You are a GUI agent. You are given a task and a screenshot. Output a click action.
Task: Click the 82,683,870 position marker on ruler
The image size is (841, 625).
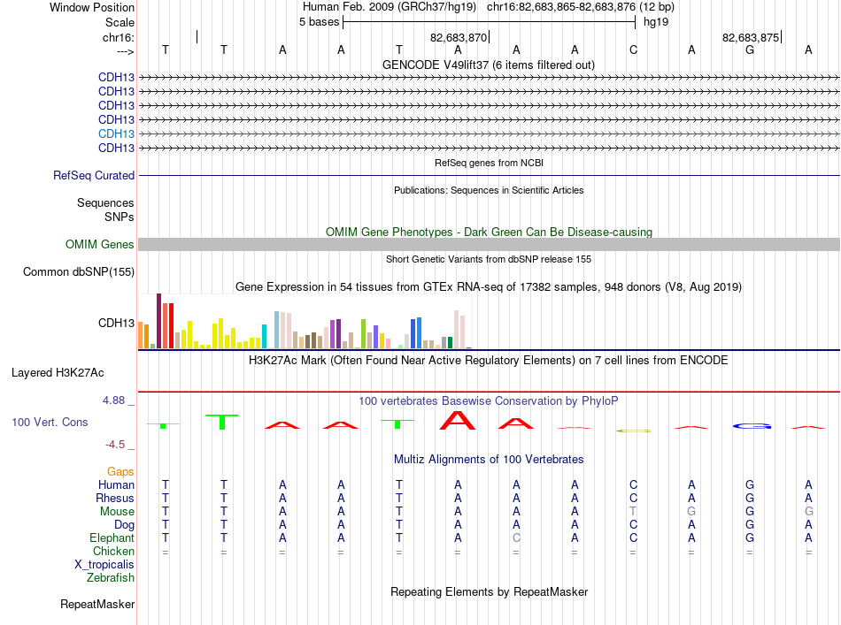pos(459,37)
